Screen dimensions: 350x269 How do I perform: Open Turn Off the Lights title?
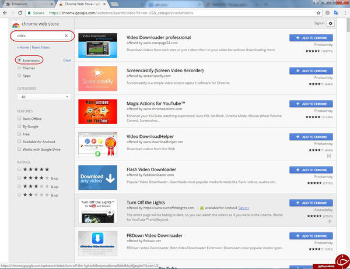coord(145,203)
